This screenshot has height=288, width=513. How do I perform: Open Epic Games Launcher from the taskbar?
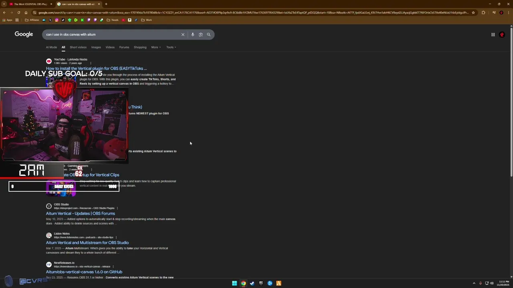tap(261, 283)
